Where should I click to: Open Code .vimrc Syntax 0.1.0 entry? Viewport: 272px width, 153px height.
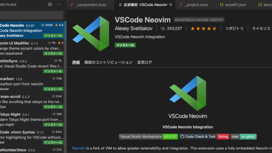point(32,137)
